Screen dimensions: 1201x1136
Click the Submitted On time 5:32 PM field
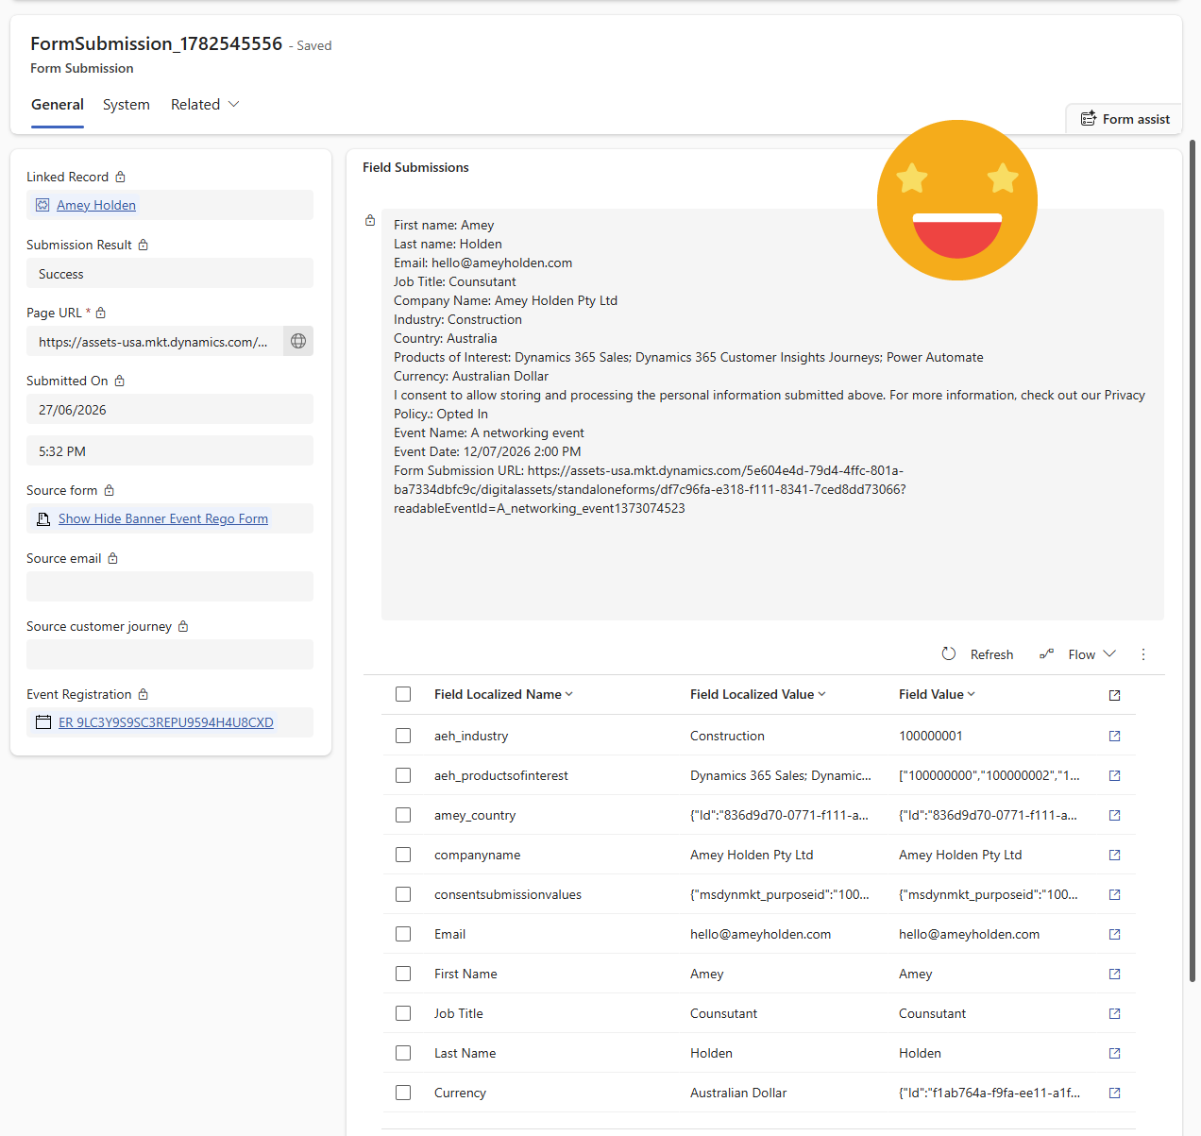coord(170,450)
